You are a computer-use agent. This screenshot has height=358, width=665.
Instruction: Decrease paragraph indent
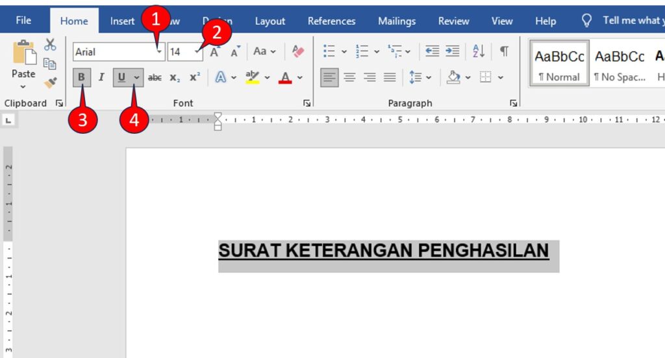(432, 52)
